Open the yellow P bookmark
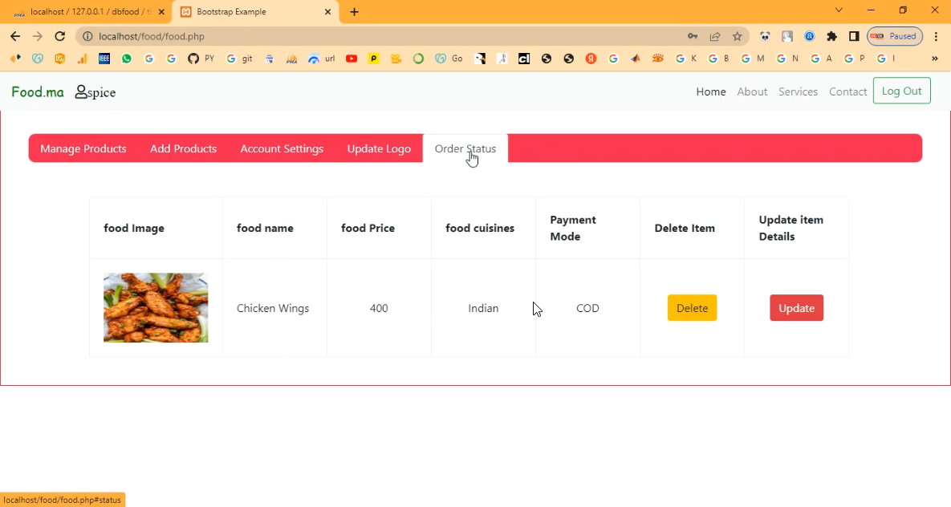This screenshot has width=951, height=507. click(x=374, y=59)
